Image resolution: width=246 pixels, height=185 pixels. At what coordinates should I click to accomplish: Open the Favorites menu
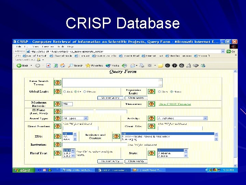[x=48, y=47]
